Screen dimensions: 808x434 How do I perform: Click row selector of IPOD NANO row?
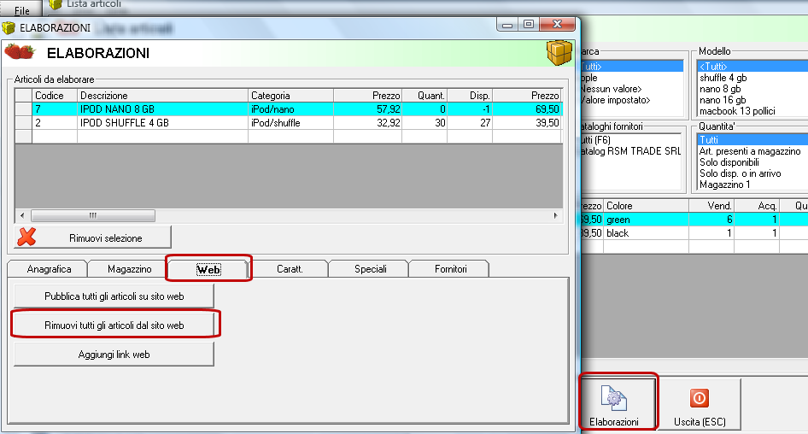tap(24, 109)
